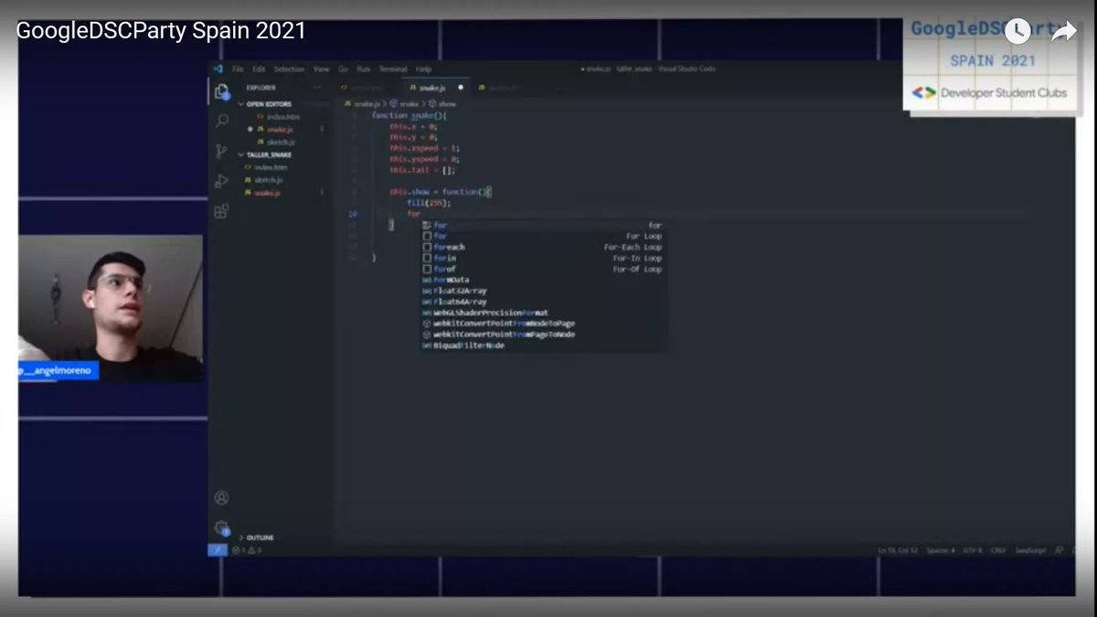
Task: Click the YouTube Watch Later clock icon
Action: click(x=1017, y=32)
